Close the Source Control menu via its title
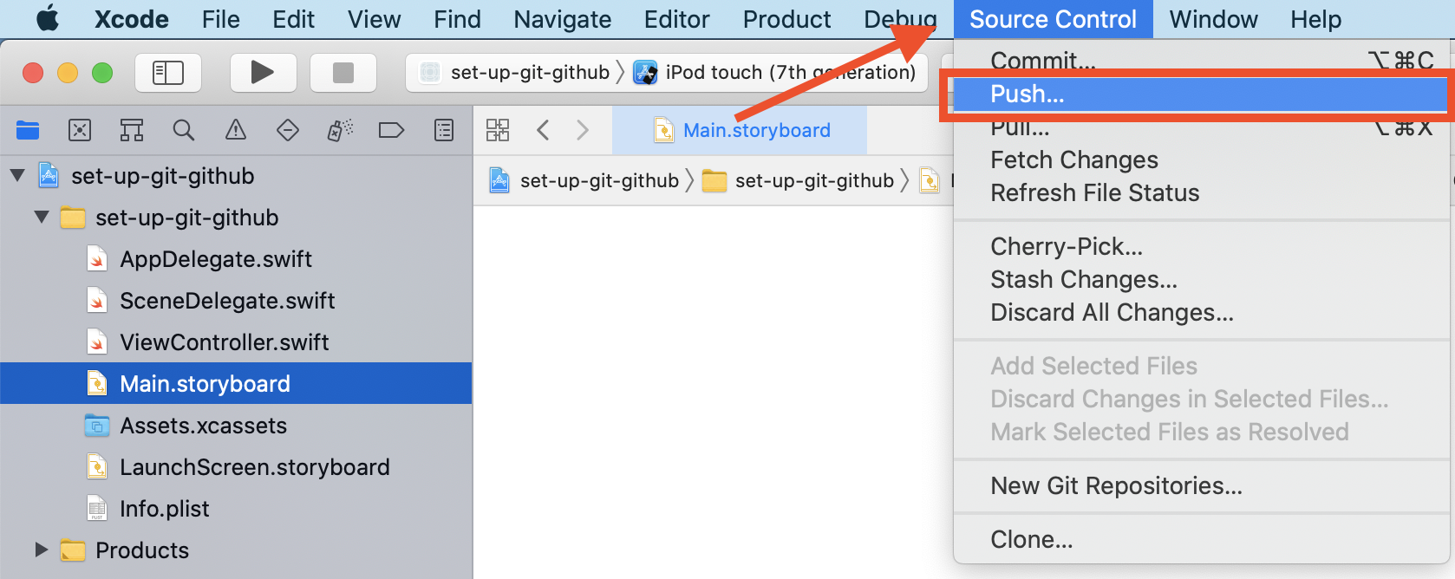The image size is (1455, 579). (x=1053, y=19)
